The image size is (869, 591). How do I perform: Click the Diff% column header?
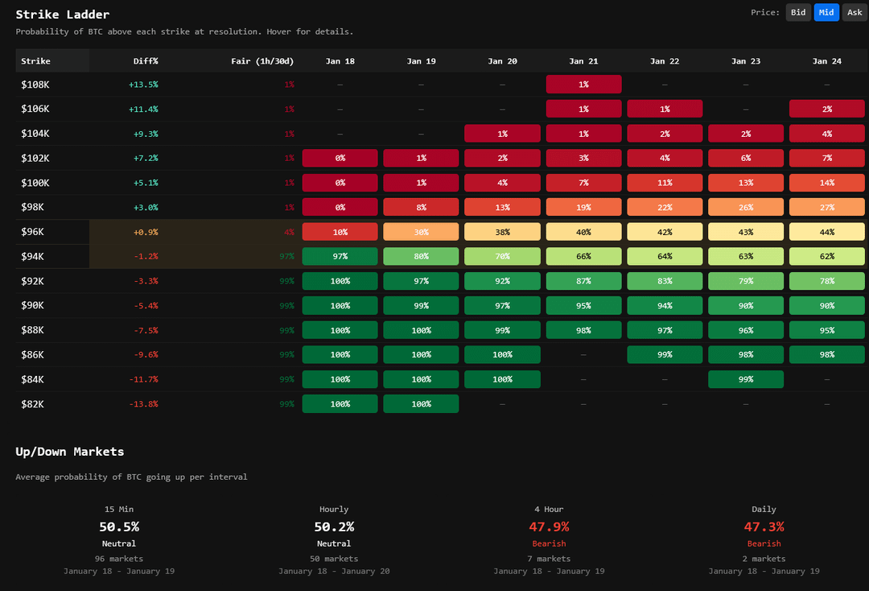click(x=146, y=61)
